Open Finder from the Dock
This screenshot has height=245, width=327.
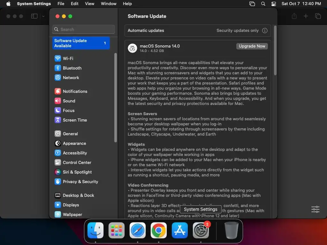click(x=95, y=230)
